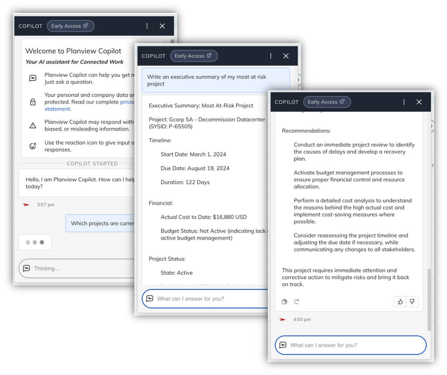
Task: Click 'This project requires immediate attention' paragraph
Action: (346, 278)
